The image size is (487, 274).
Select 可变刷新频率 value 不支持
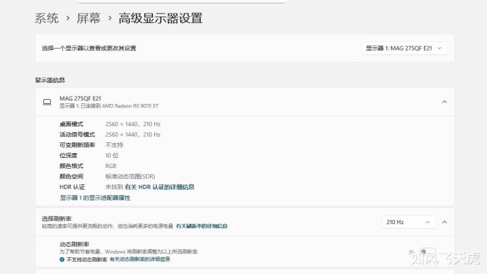(x=114, y=145)
